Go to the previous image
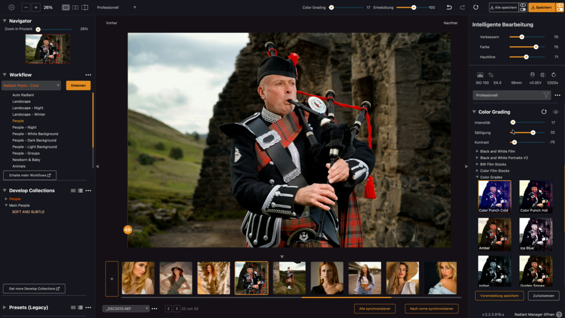 click(x=168, y=309)
